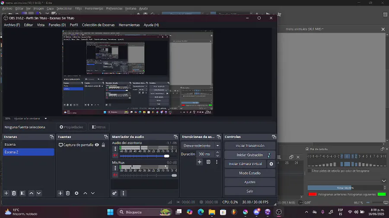Open advanced audio properties gears icon
The image size is (389, 218).
click(x=115, y=193)
